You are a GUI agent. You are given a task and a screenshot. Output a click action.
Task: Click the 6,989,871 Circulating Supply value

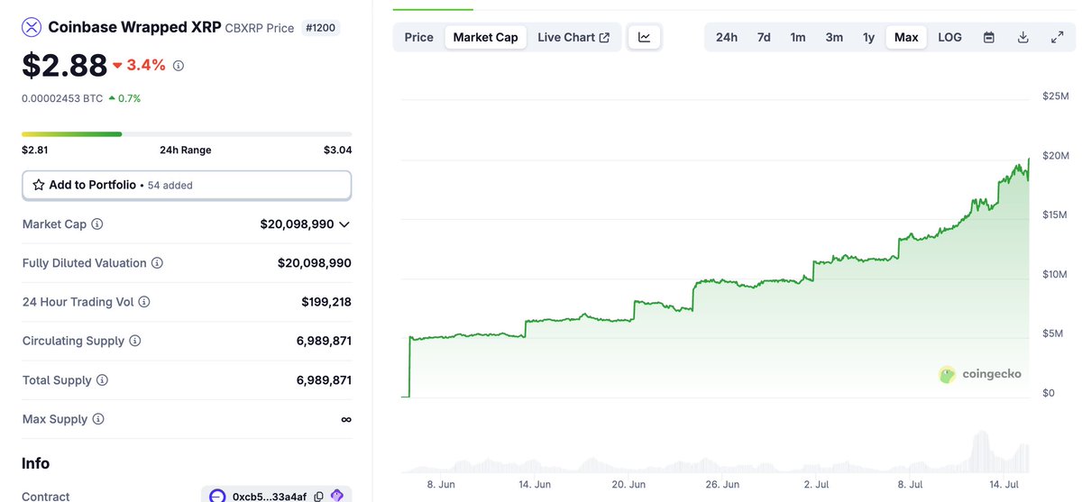click(324, 342)
